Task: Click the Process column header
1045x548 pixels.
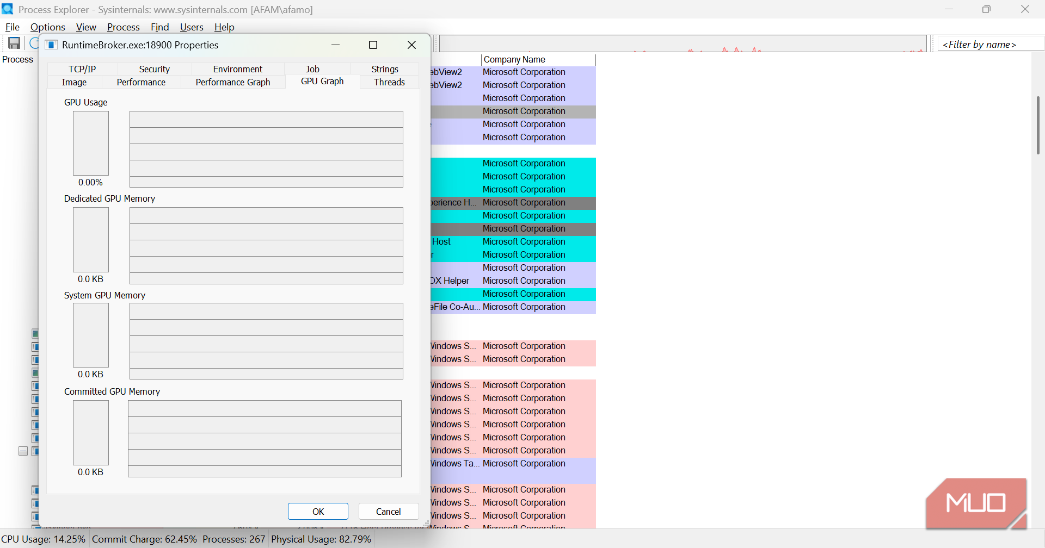Action: [x=18, y=59]
